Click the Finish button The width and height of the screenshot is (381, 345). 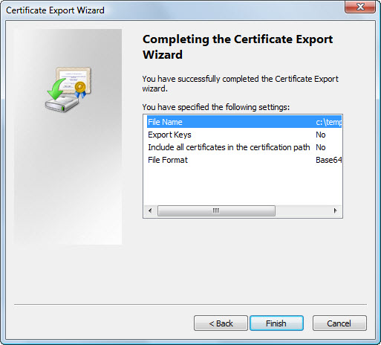276,323
